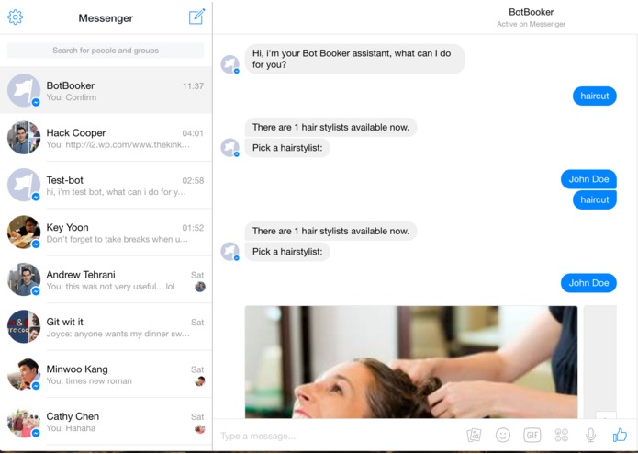Viewport: 638px width, 454px height.
Task: Click the 11:37 timestamp on BotBooker row
Action: click(x=193, y=85)
